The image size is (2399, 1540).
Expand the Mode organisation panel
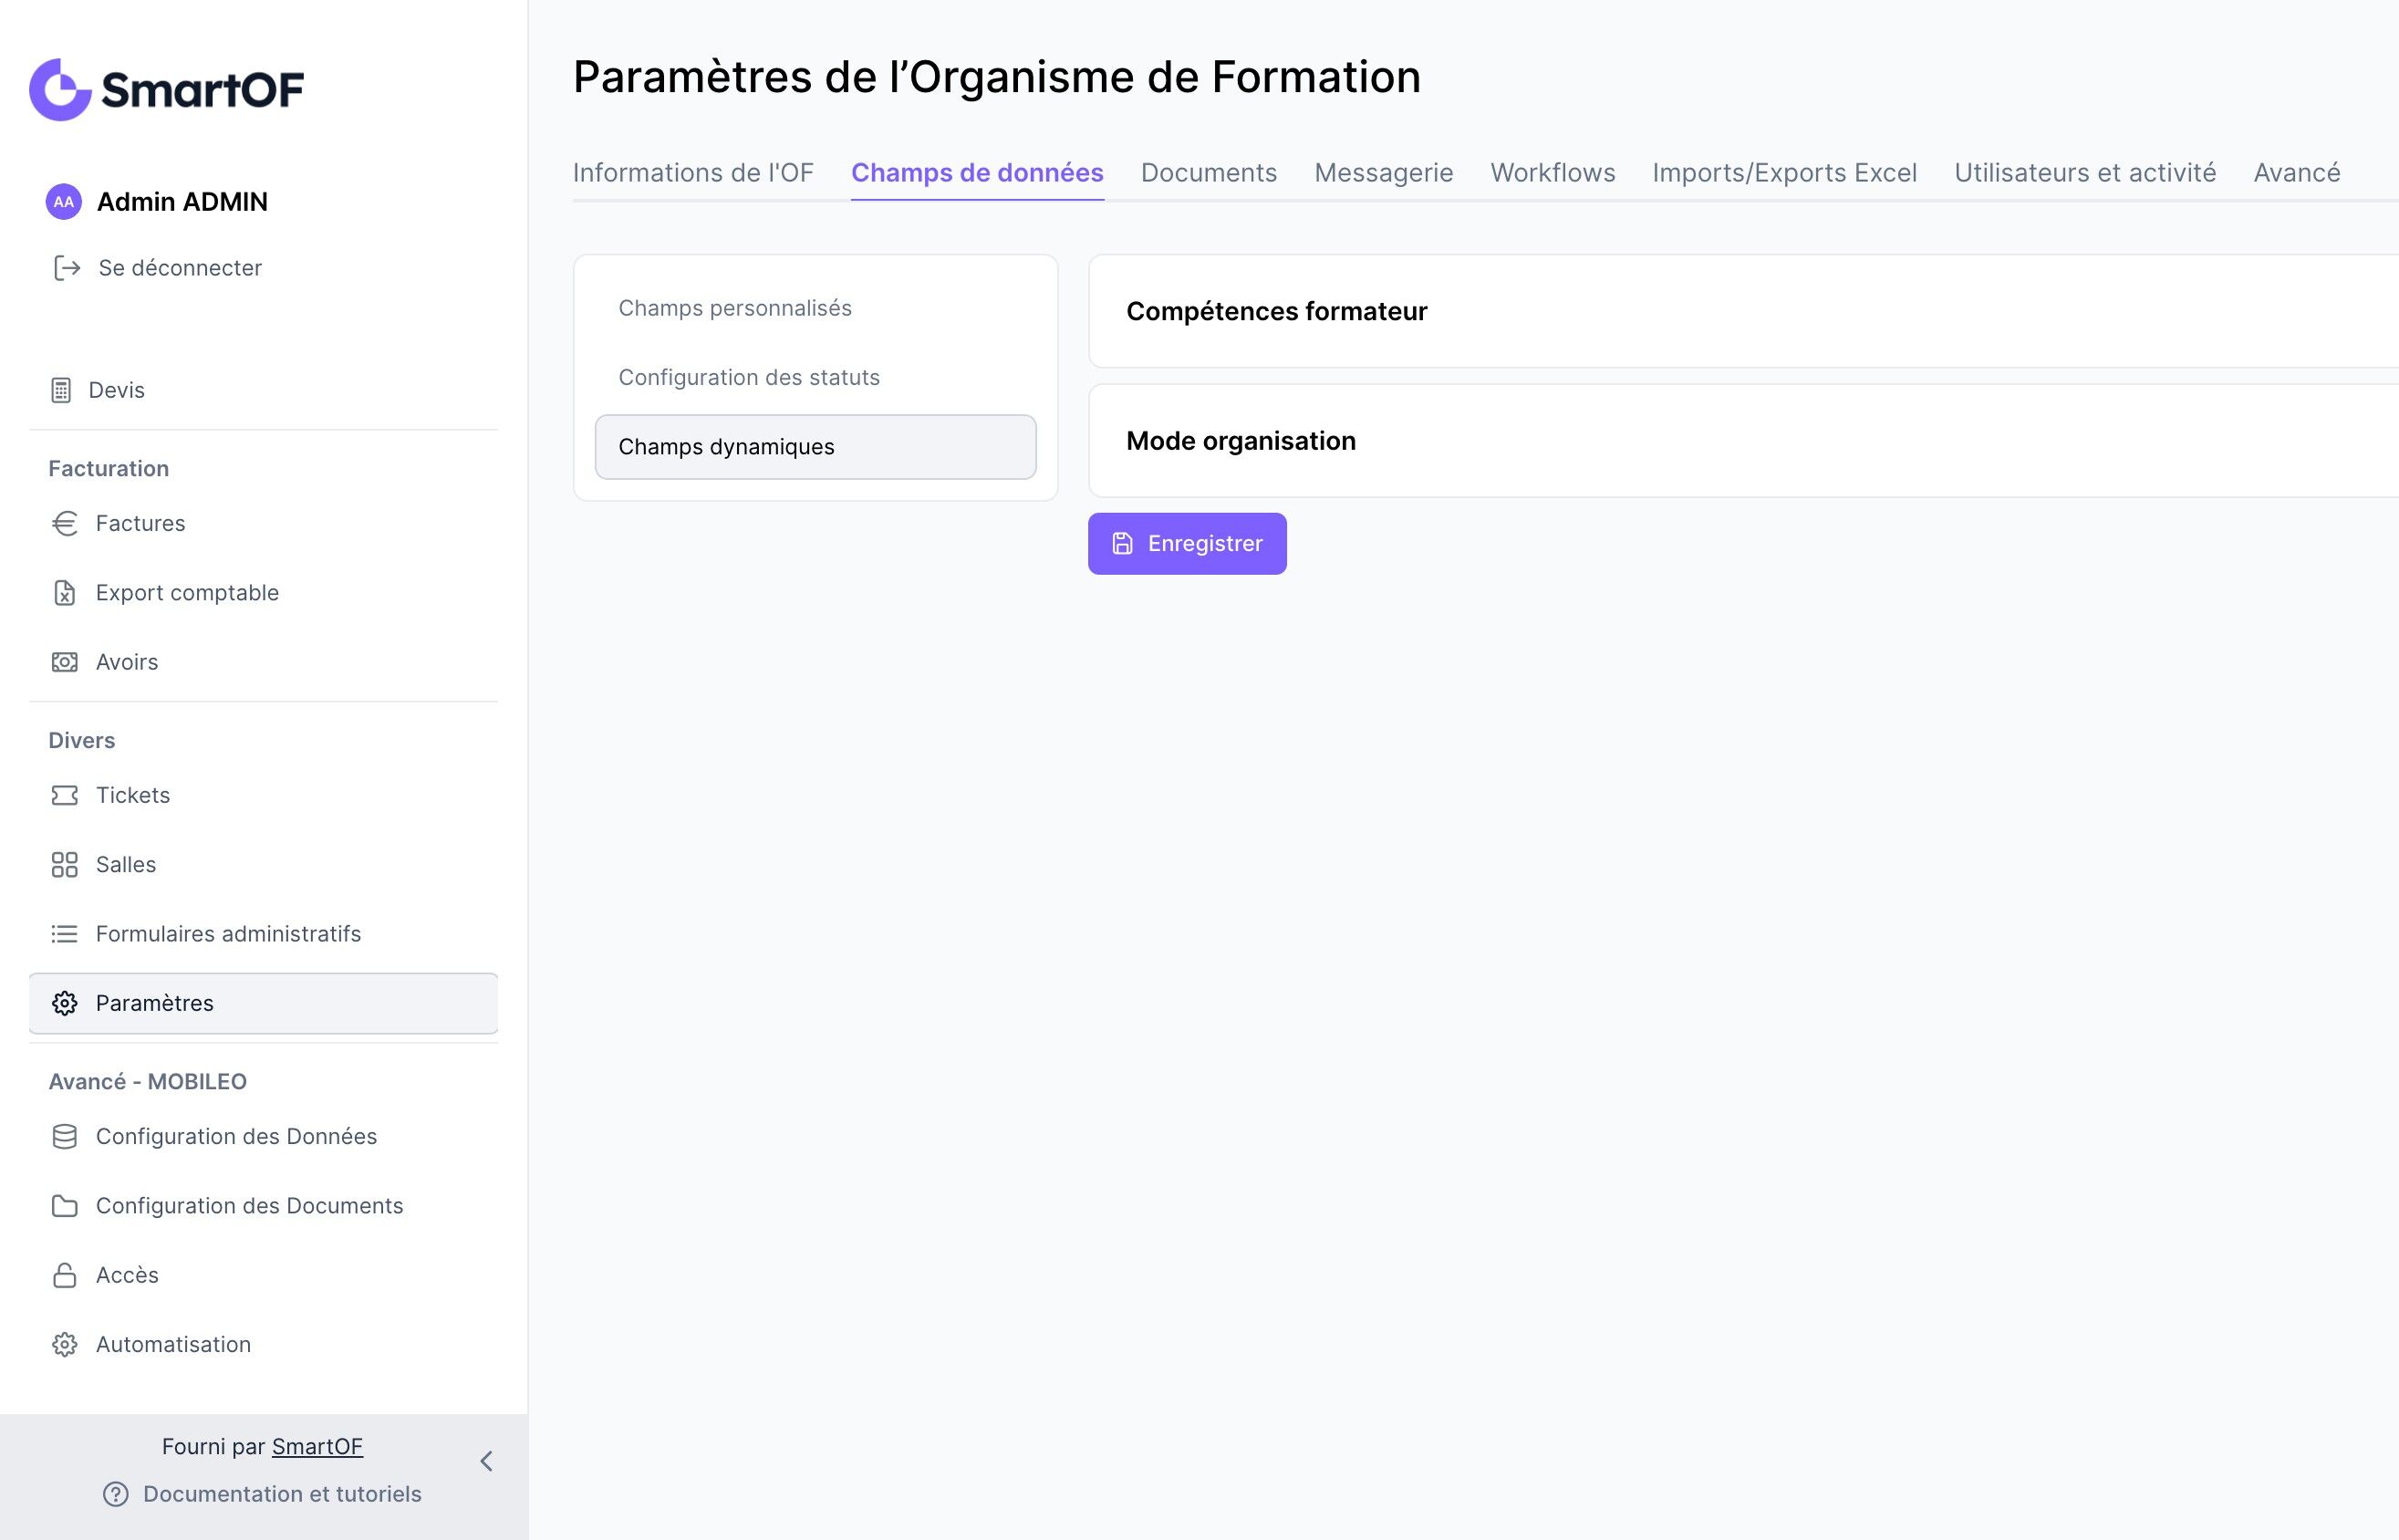tap(1241, 441)
